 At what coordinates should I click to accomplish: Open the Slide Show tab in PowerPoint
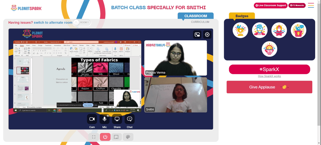click(67, 46)
